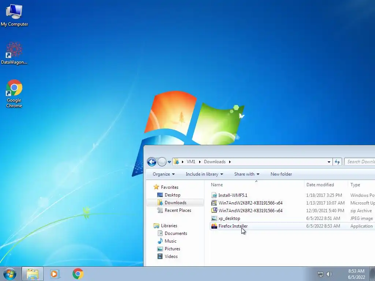Expand the arrow after VM1 breadcrumb
Viewport: 375px width, 281px height.
pos(200,162)
